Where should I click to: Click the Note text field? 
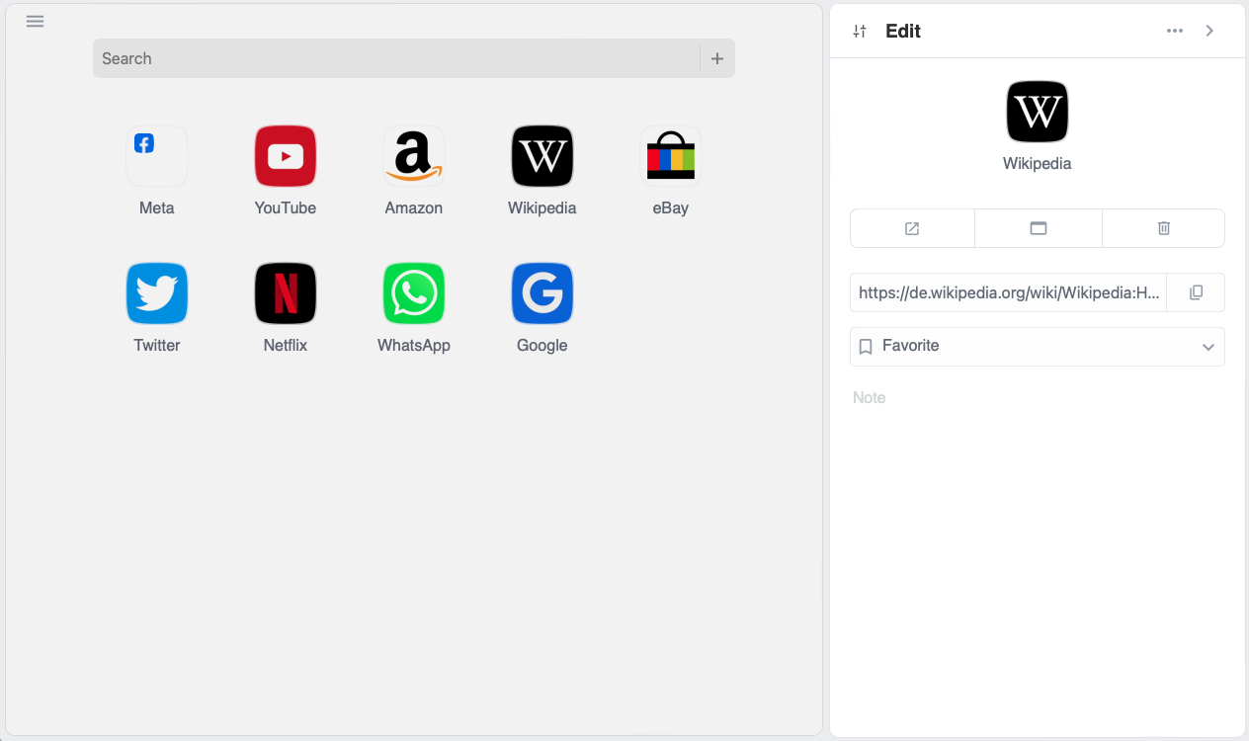tap(1038, 398)
